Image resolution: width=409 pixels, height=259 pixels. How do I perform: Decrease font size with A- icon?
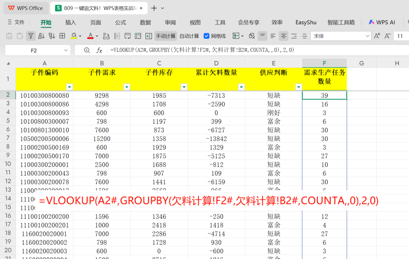tap(387, 36)
